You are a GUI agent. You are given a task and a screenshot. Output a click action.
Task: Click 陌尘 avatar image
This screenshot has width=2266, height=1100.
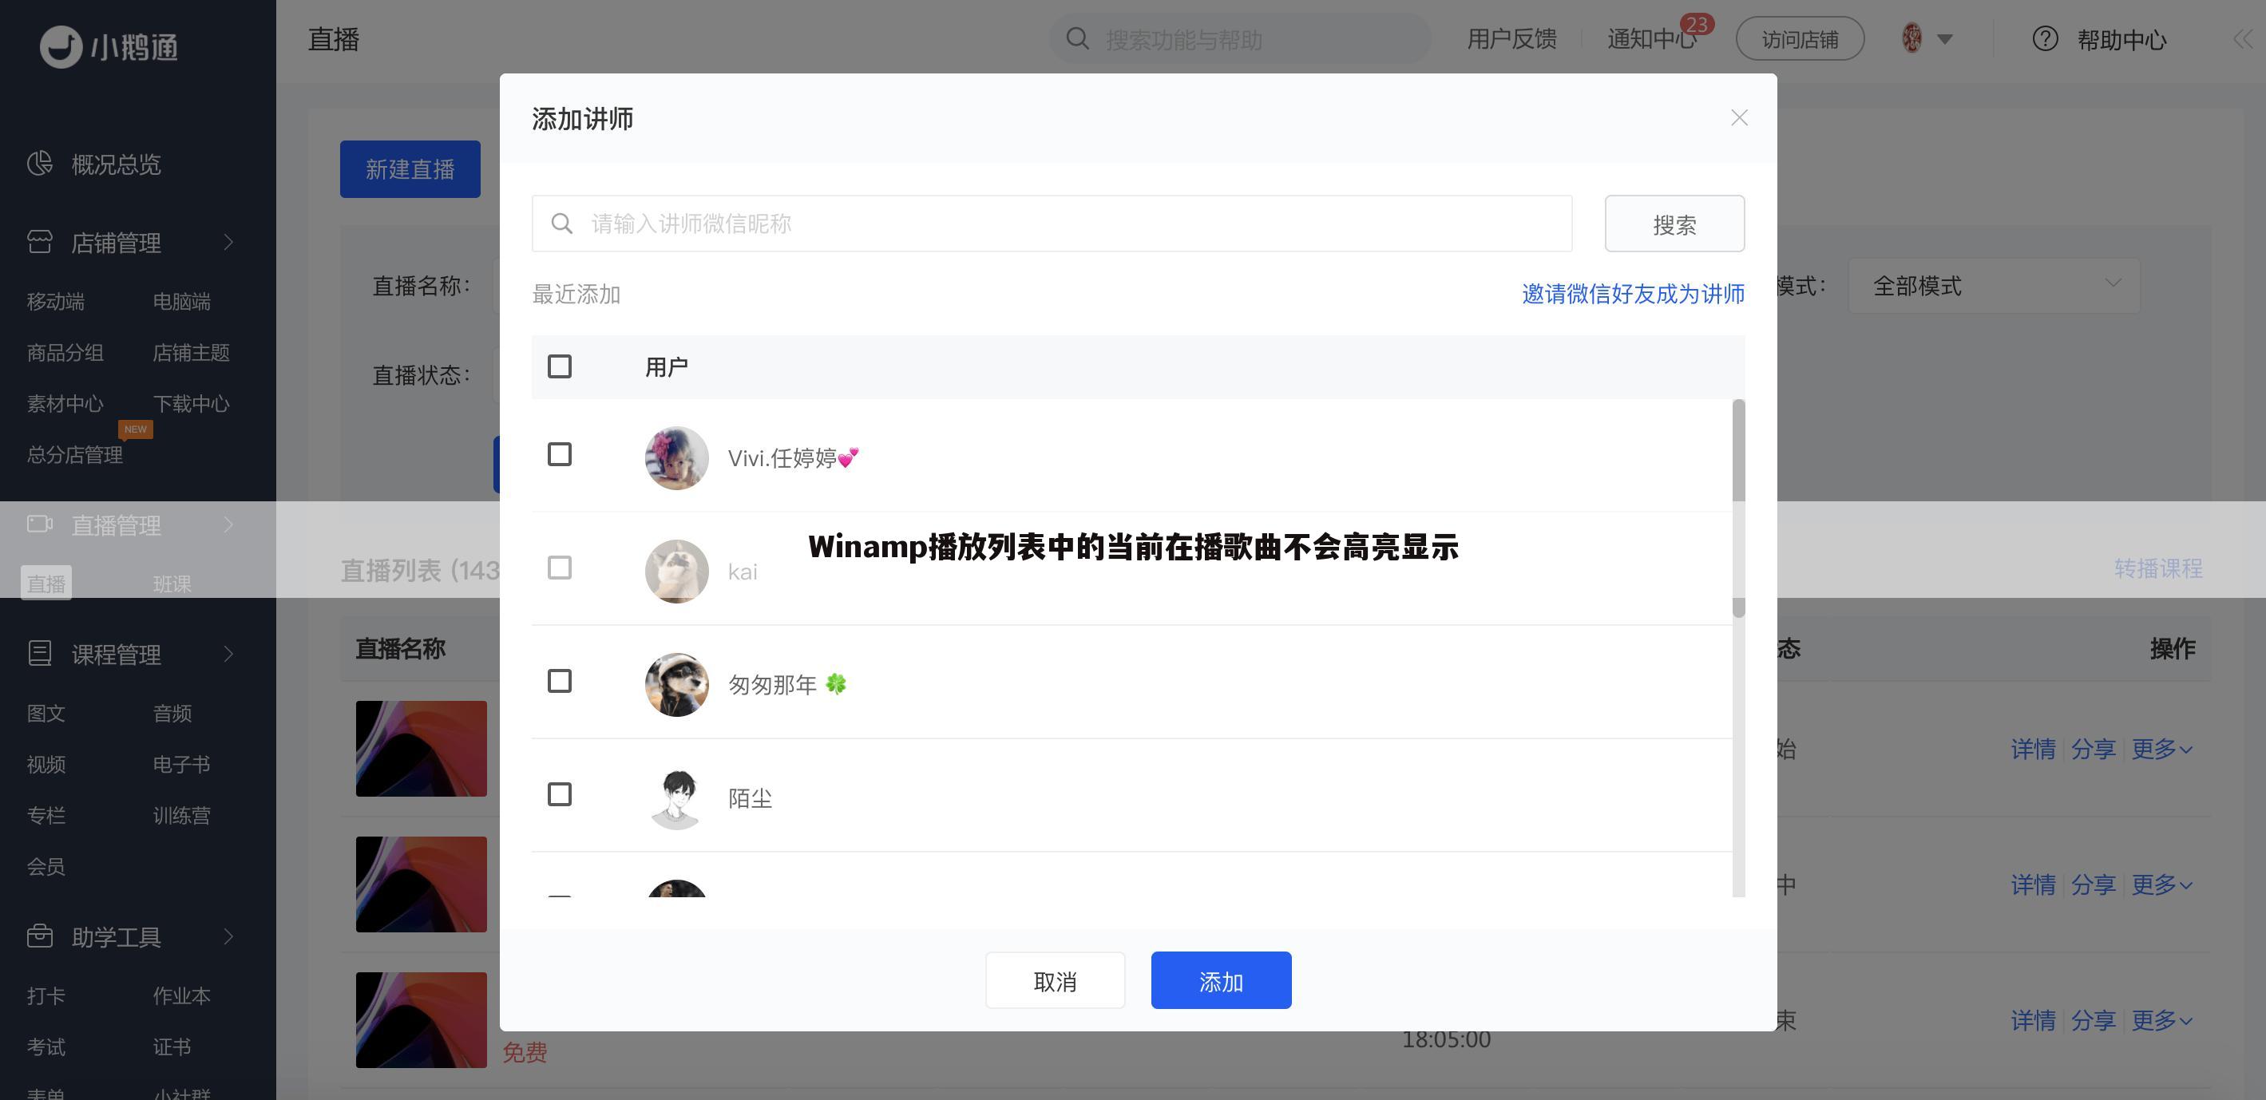pyautogui.click(x=676, y=797)
